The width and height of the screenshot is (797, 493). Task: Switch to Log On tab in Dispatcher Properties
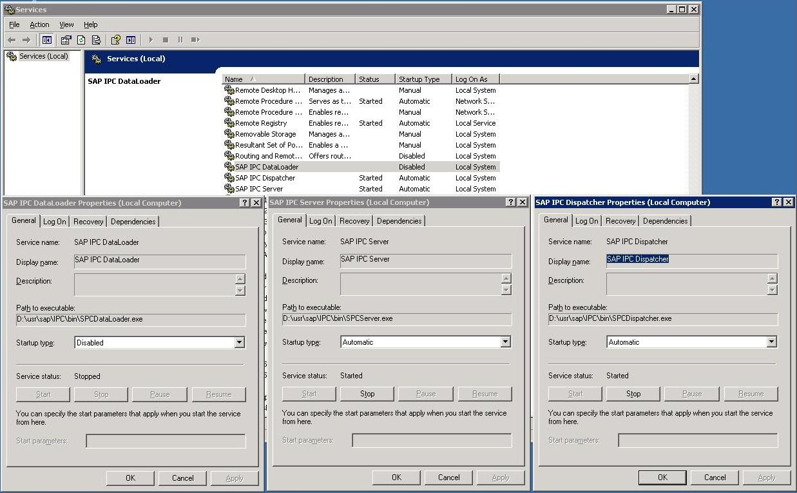[587, 220]
